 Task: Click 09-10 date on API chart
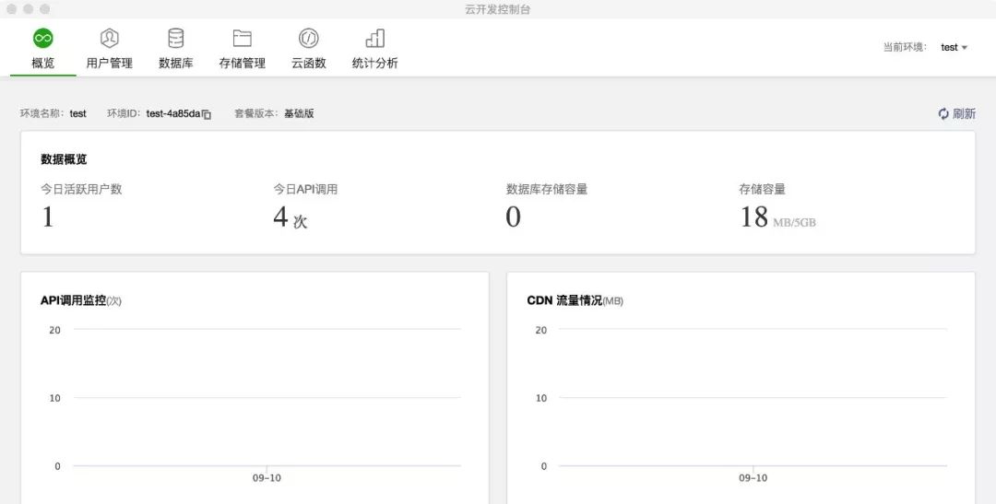(x=267, y=478)
